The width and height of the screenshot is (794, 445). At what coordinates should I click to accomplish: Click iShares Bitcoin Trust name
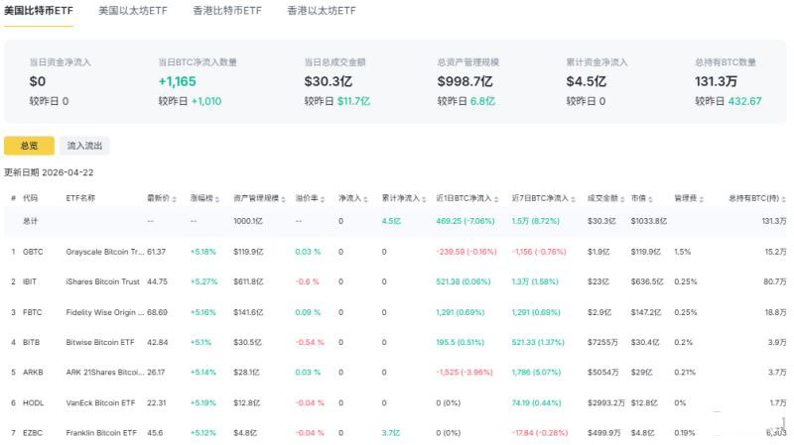(x=102, y=281)
